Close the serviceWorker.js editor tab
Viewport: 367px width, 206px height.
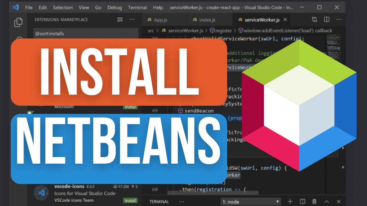coord(285,20)
